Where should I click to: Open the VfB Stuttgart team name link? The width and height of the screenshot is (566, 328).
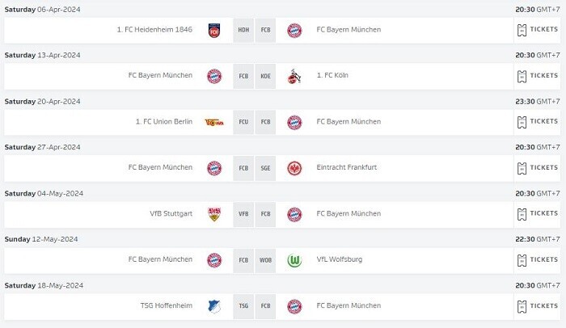[171, 213]
